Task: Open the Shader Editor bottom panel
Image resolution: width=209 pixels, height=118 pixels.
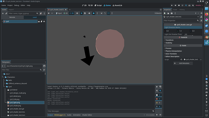Action: tap(87, 115)
